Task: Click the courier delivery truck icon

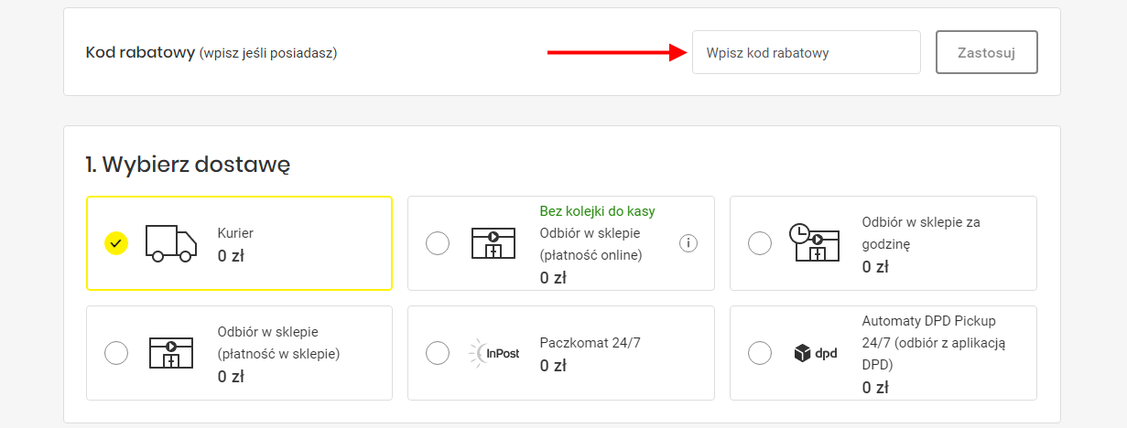Action: click(171, 243)
